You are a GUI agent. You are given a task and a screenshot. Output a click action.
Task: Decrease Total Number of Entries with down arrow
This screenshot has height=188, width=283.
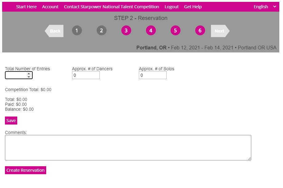pyautogui.click(x=29, y=77)
